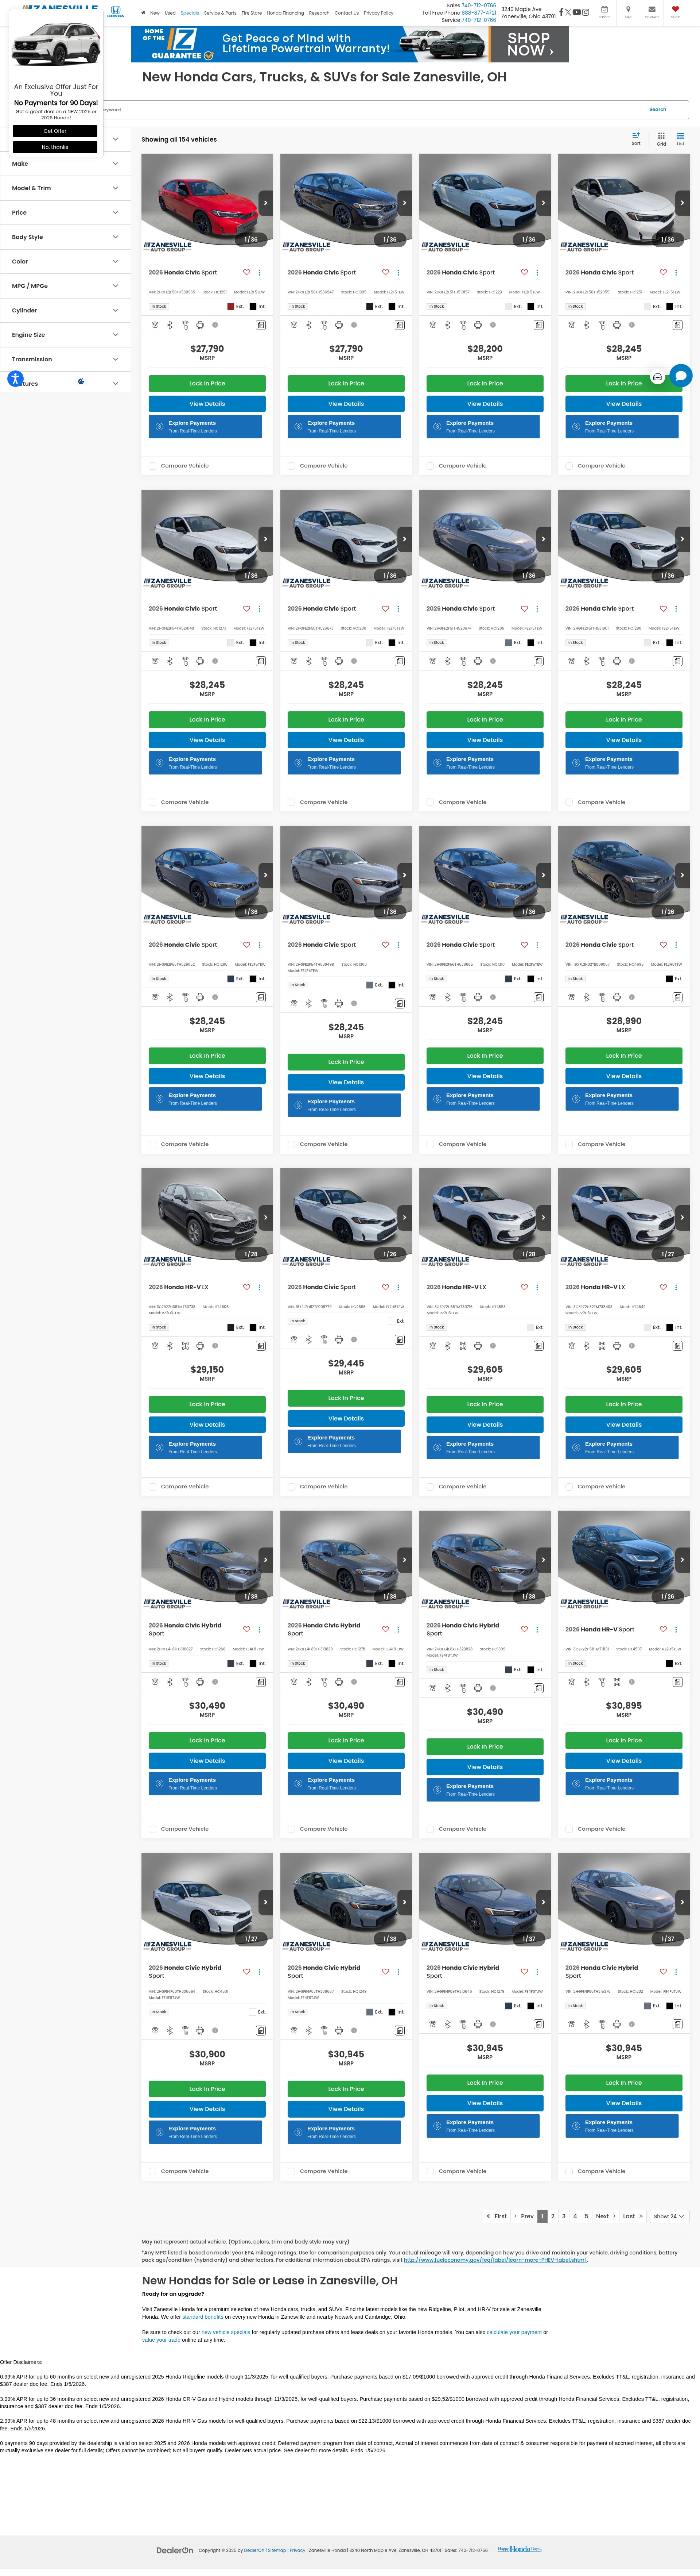Open the Used menu in the top navigation
Viewport: 700px width, 2576px height.
[170, 13]
